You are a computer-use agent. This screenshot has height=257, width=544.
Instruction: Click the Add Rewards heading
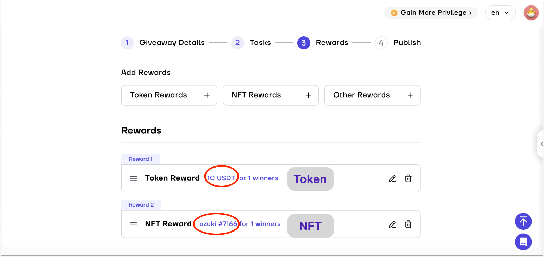tap(146, 73)
